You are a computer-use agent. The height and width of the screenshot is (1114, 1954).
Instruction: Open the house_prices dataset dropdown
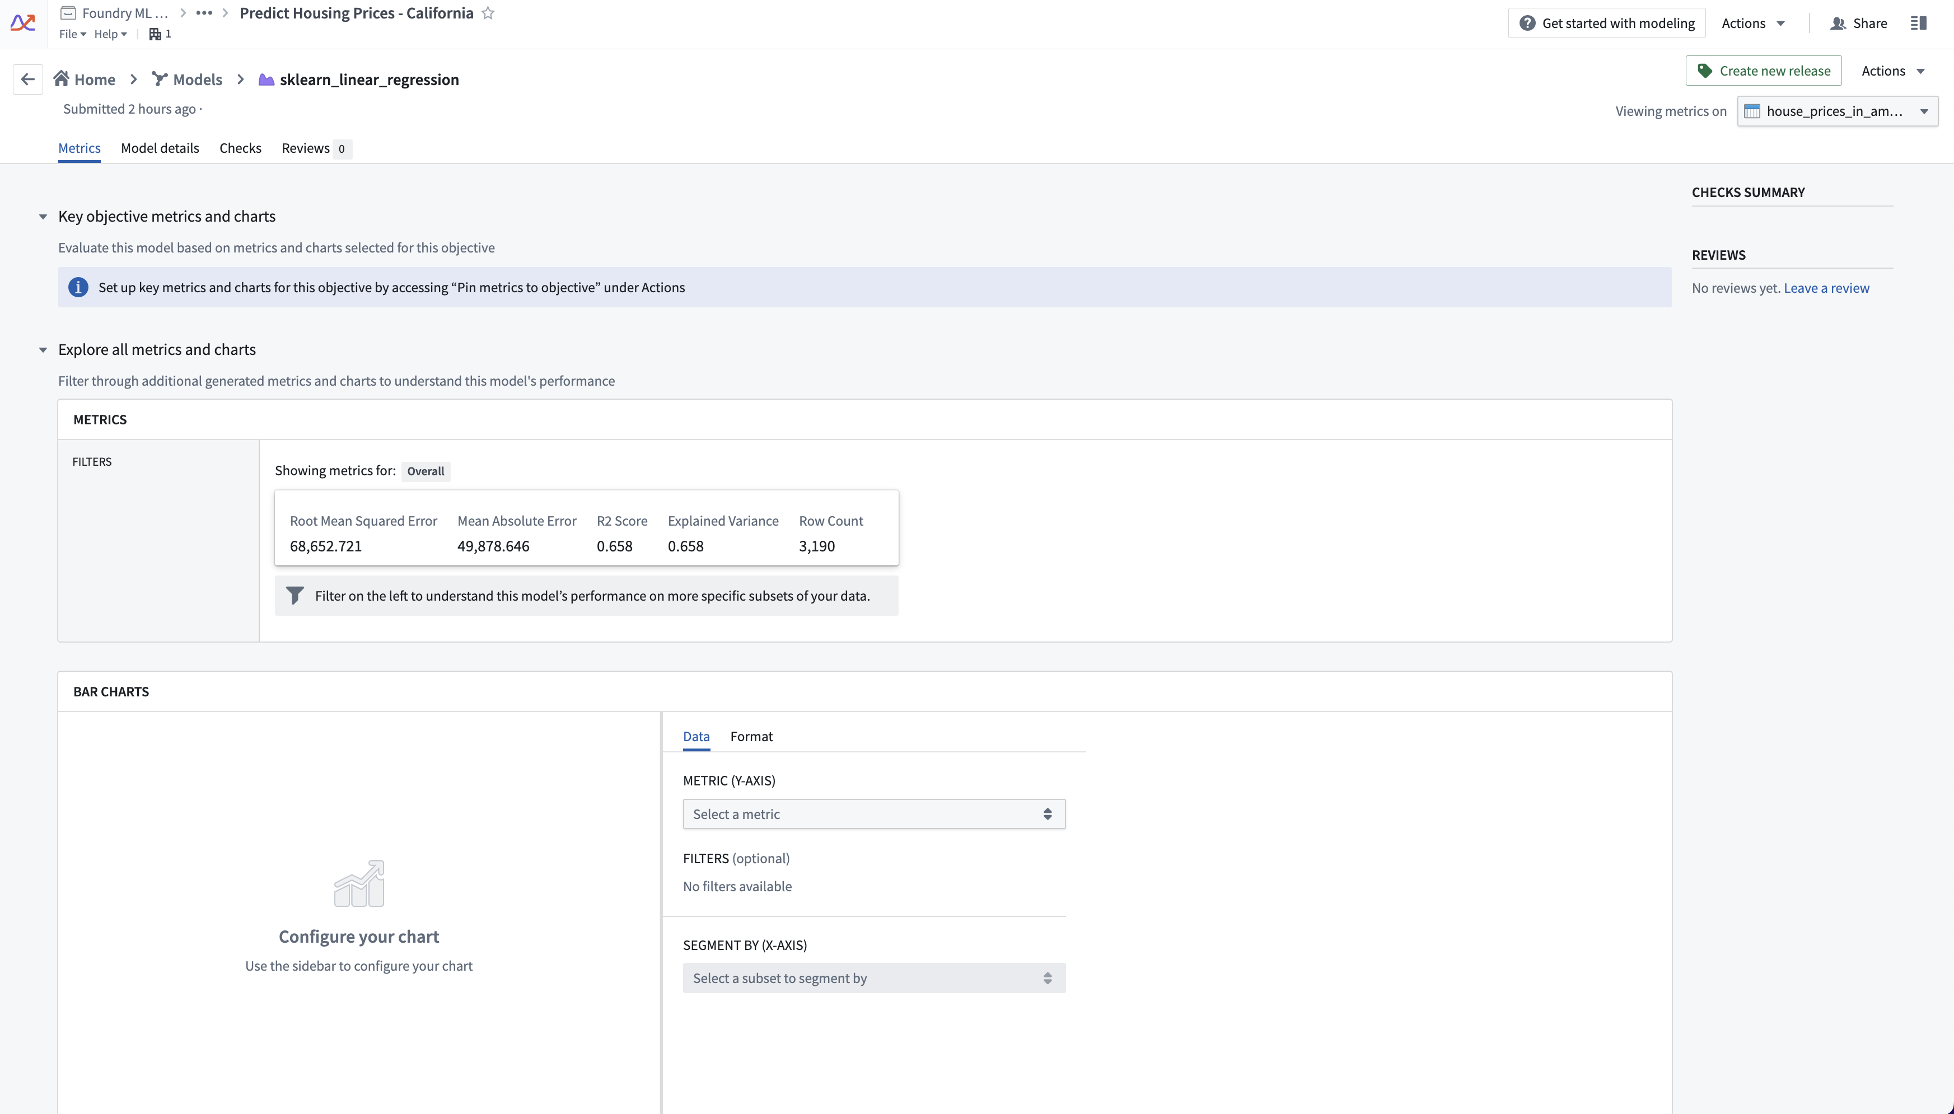(1837, 111)
